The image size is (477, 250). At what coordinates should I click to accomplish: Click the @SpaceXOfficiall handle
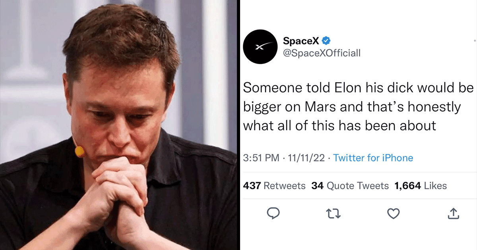pyautogui.click(x=321, y=53)
